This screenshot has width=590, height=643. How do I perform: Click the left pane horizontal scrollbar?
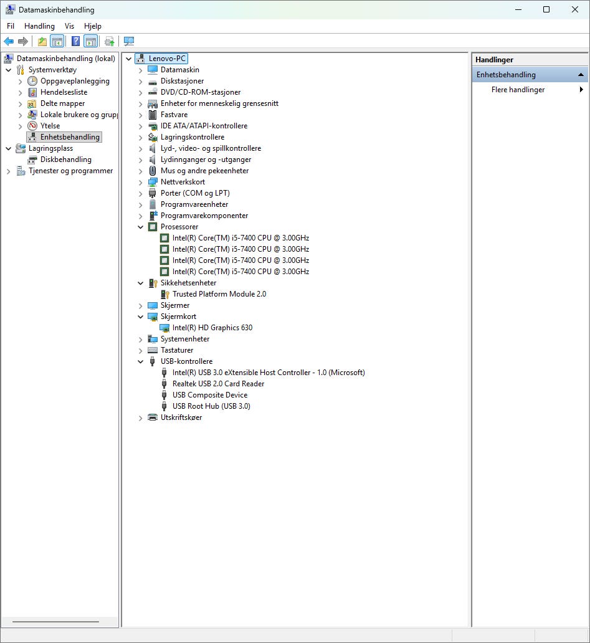point(55,622)
